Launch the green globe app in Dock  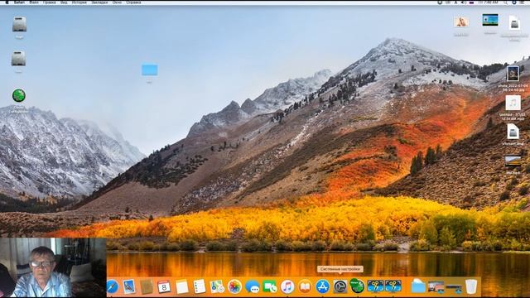click(x=357, y=286)
